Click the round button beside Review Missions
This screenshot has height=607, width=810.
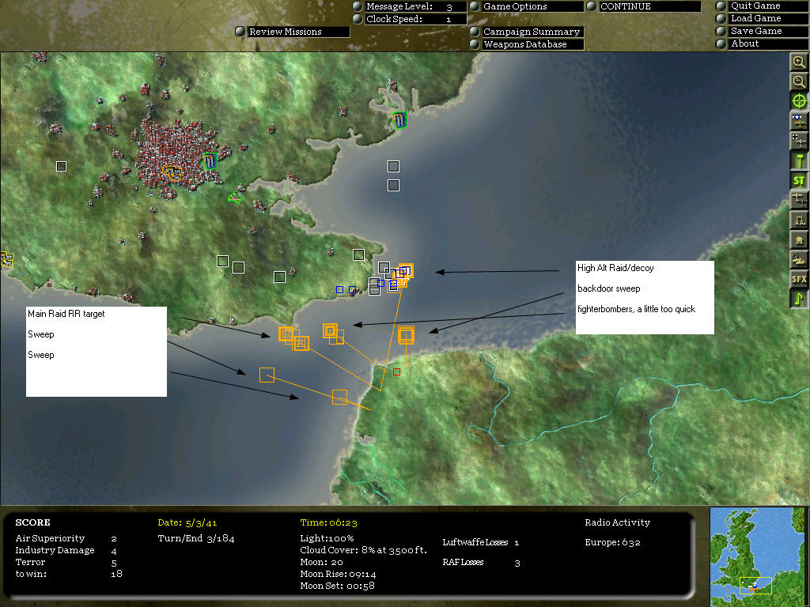coord(240,32)
